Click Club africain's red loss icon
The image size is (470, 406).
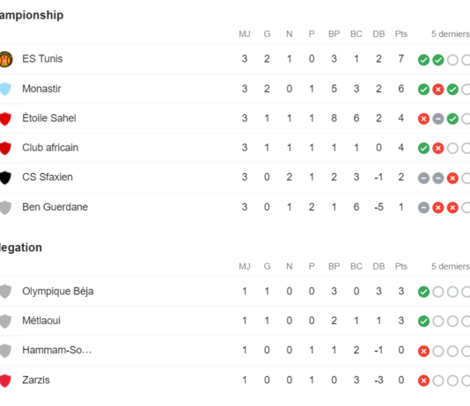438,149
